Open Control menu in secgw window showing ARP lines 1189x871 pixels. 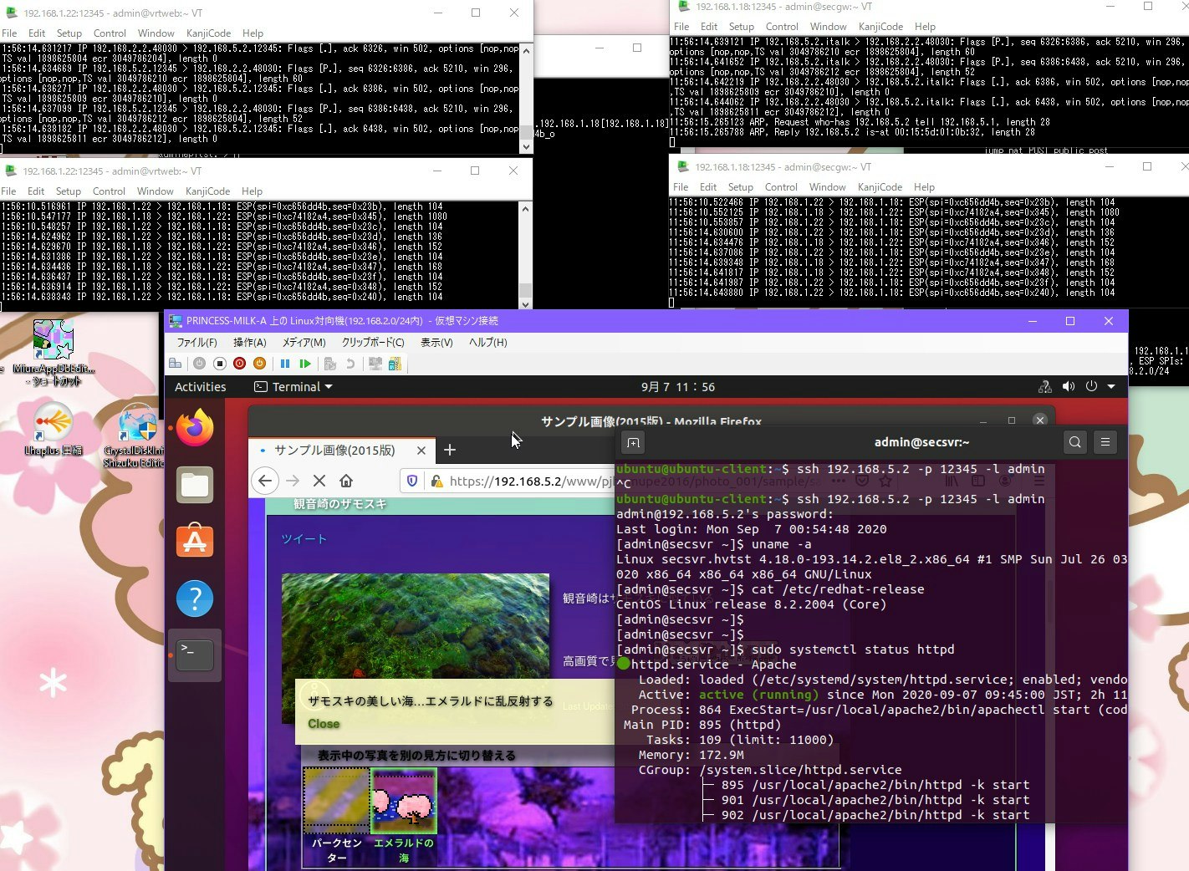(x=782, y=27)
